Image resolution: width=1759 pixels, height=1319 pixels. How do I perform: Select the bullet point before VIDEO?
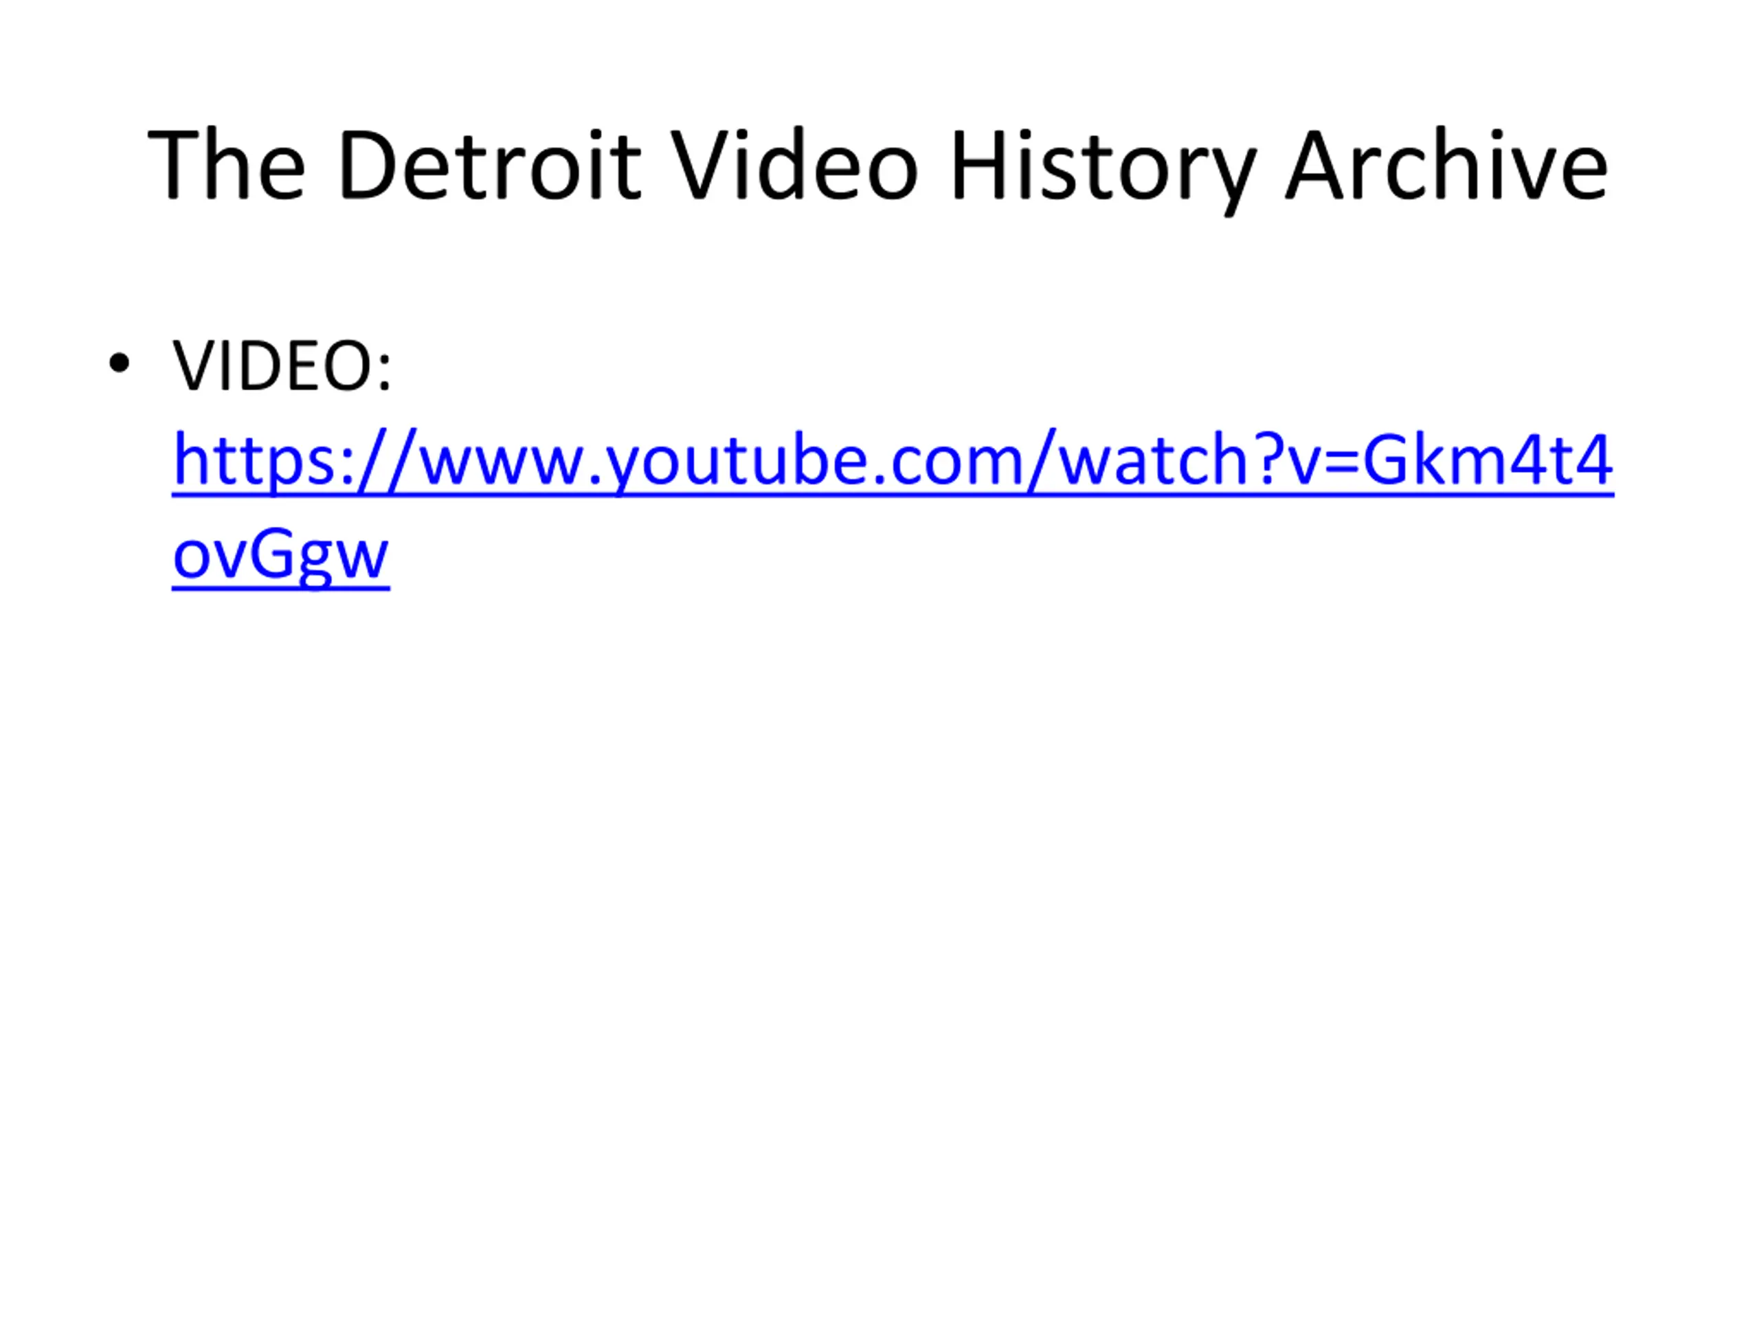click(120, 363)
